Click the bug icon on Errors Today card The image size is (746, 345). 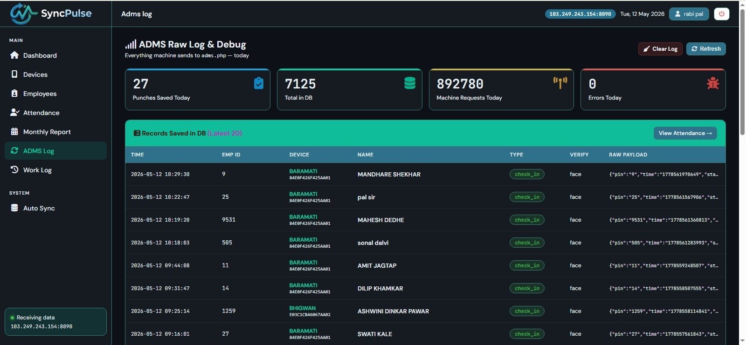coord(713,83)
